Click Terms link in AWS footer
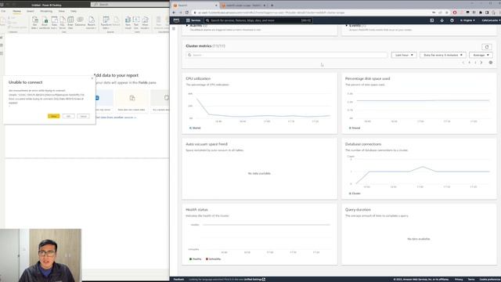The width and height of the screenshot is (501, 282). pyautogui.click(x=471, y=280)
